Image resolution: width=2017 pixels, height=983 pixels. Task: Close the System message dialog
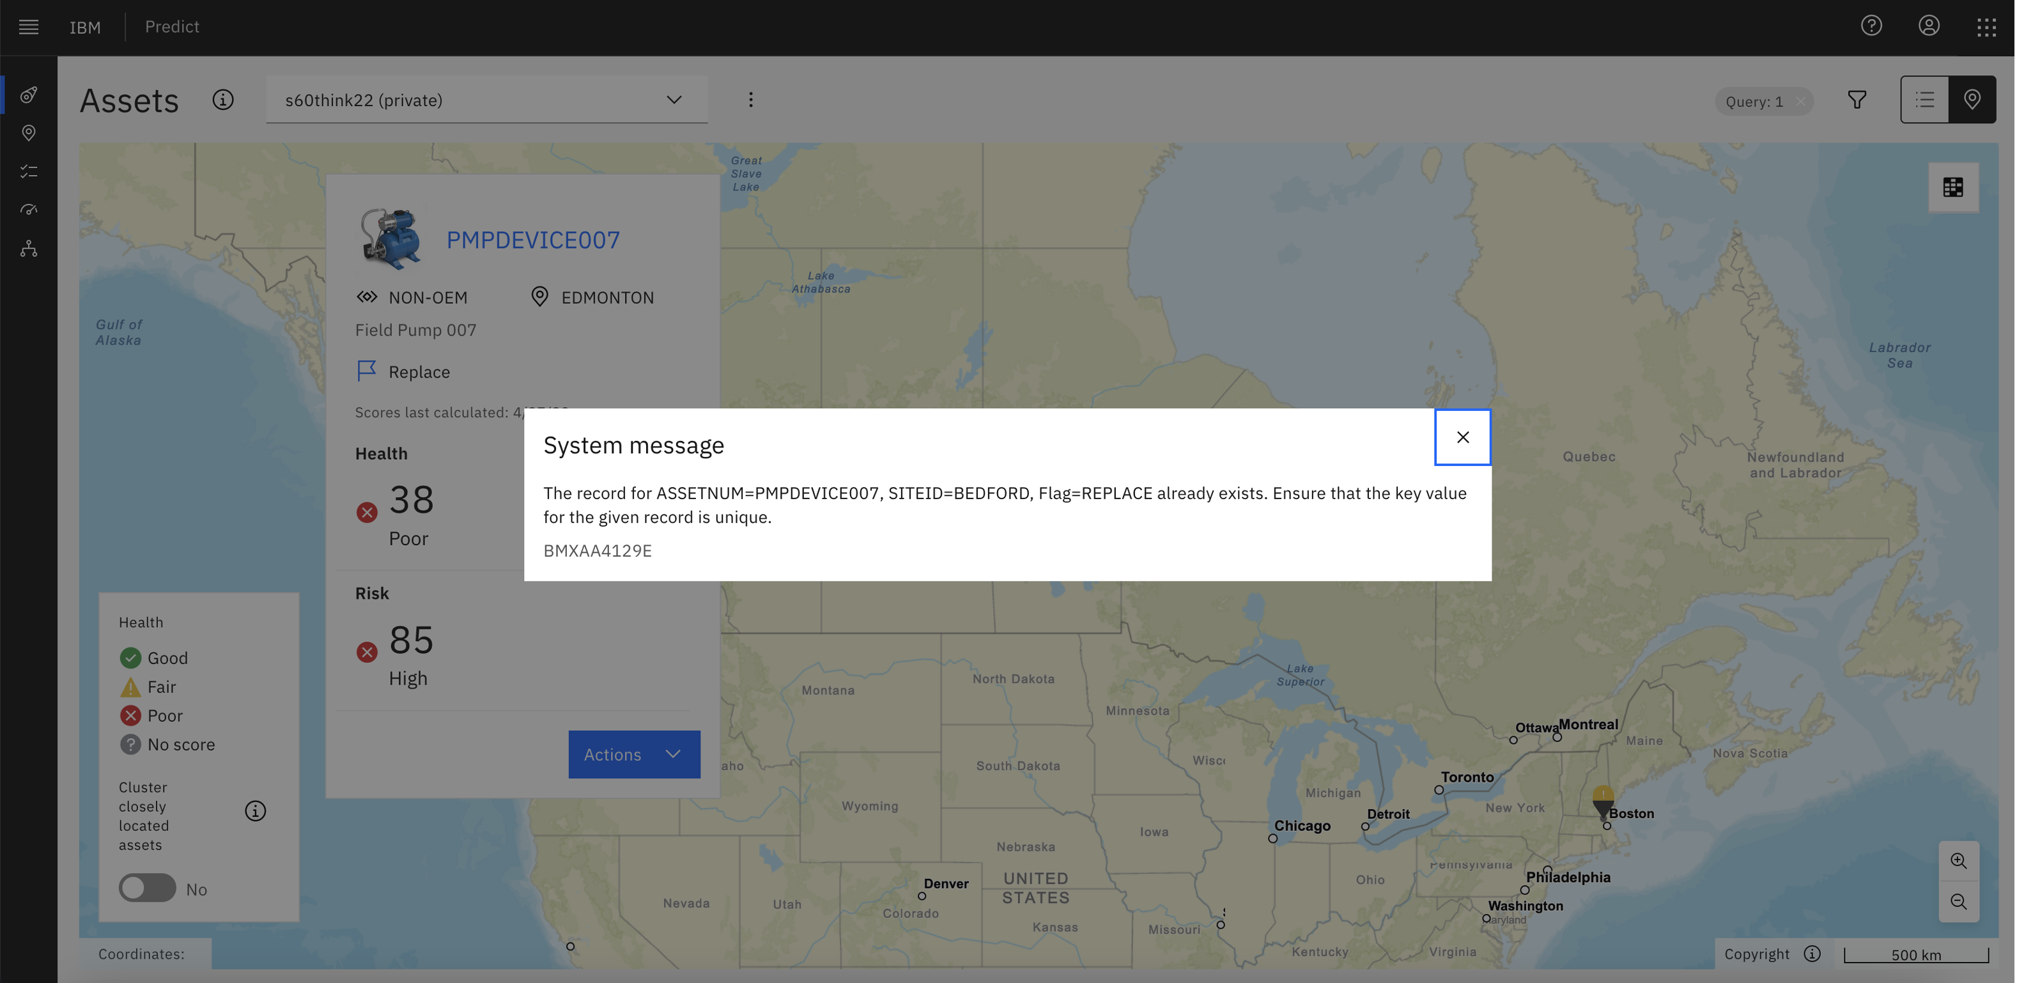(x=1463, y=436)
